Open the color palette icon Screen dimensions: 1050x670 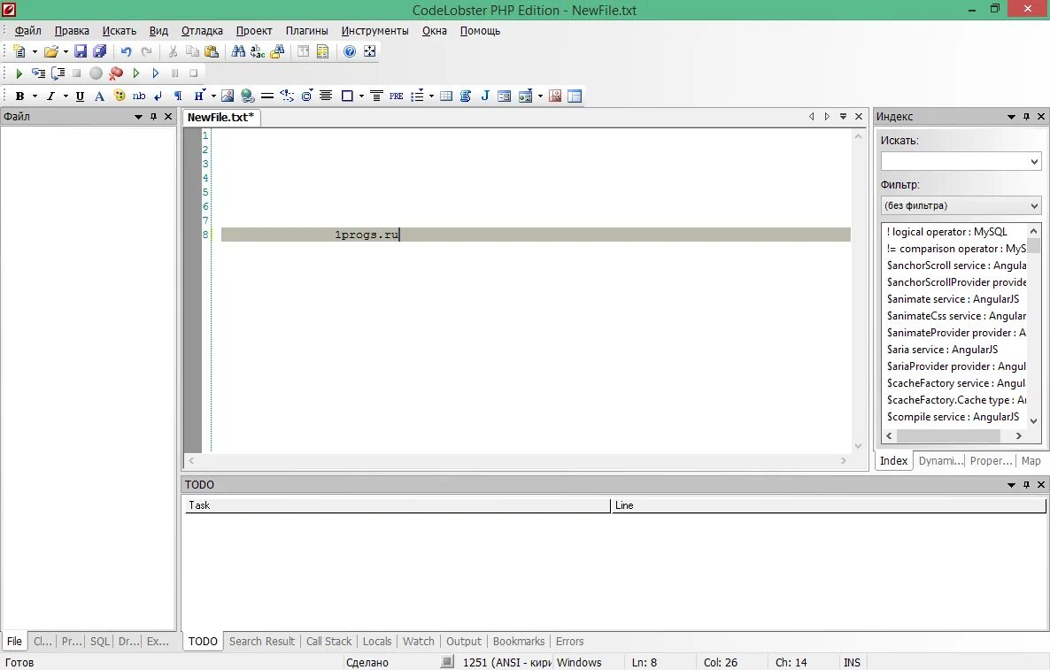tap(120, 96)
